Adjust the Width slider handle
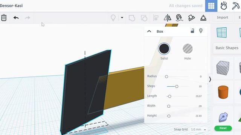This screenshot has height=135, width=241. 169,106
